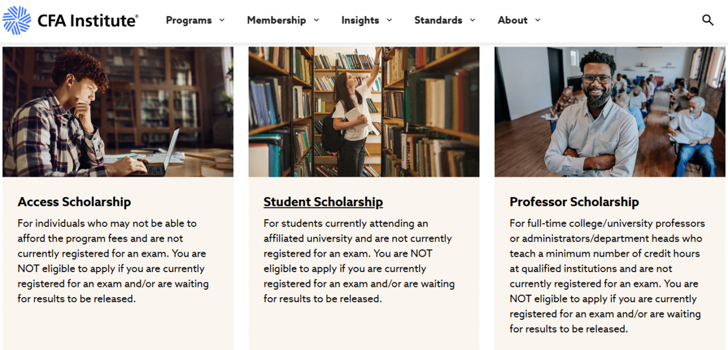This screenshot has width=728, height=350.
Task: Open the Professor Scholarship heading
Action: [x=574, y=202]
